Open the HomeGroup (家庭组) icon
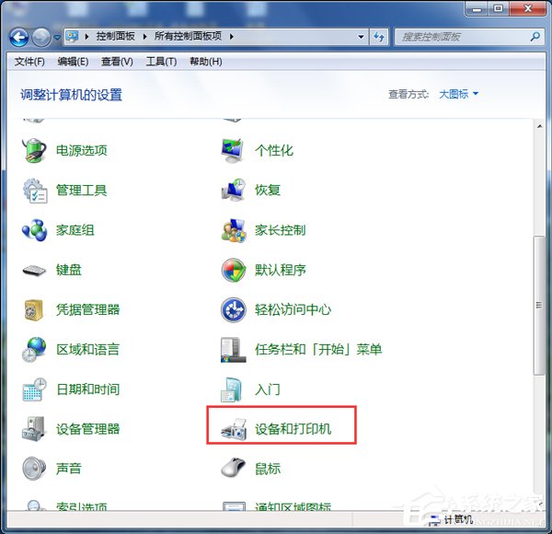552x534 pixels. (35, 230)
